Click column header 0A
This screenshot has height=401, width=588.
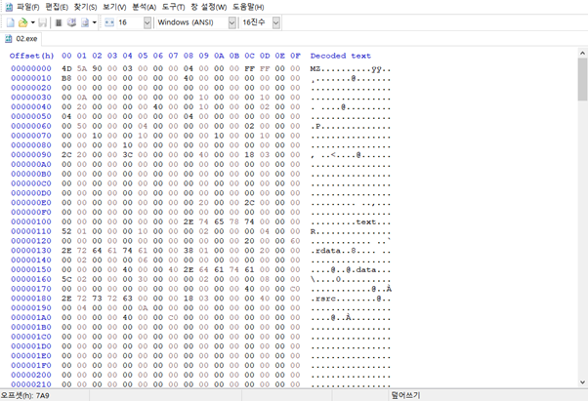219,56
